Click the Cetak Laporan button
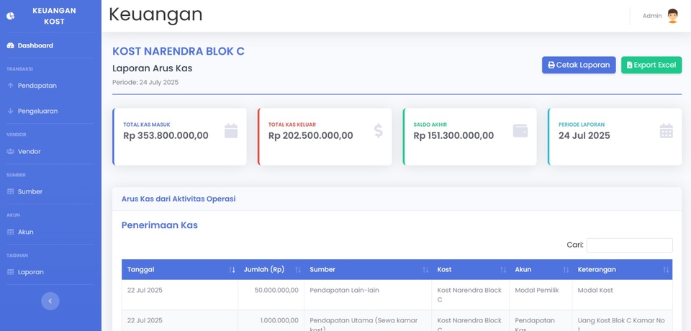 tap(579, 65)
